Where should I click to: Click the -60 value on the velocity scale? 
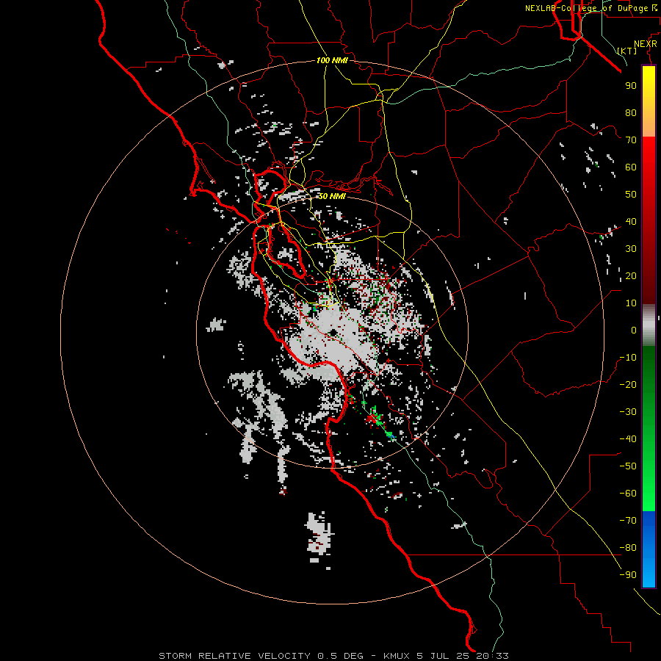[x=628, y=494]
